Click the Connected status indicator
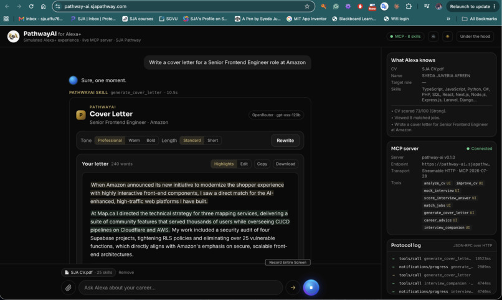The height and width of the screenshot is (300, 502). pos(480,149)
